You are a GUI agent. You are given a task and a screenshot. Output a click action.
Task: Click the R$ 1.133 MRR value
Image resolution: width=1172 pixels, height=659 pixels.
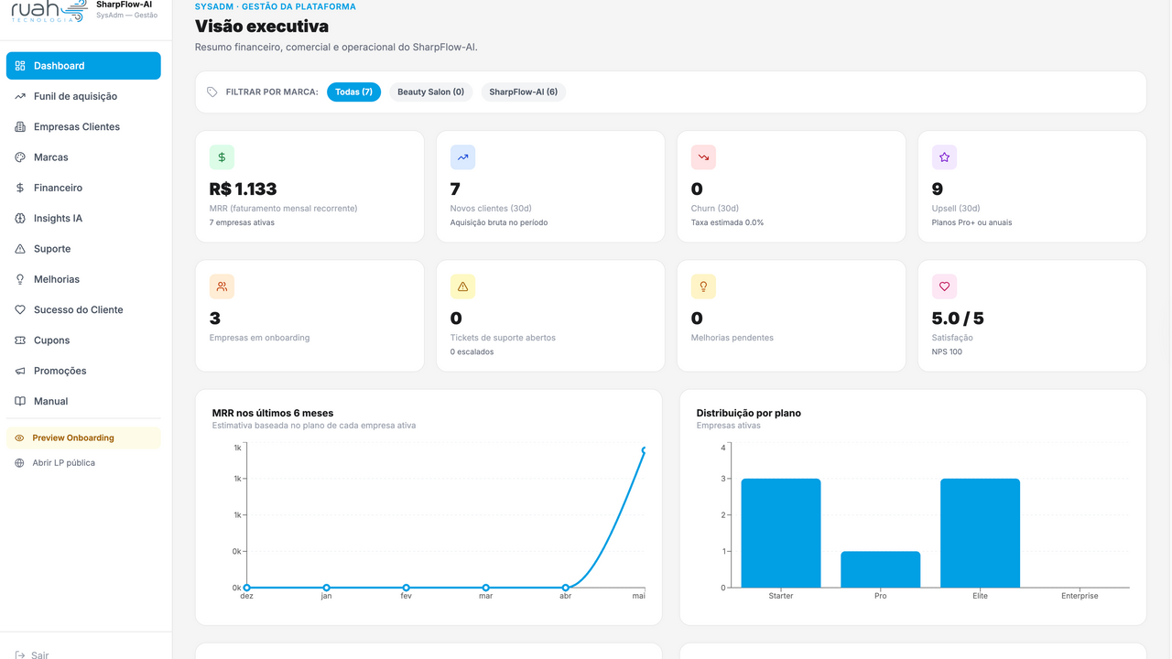[x=243, y=189]
